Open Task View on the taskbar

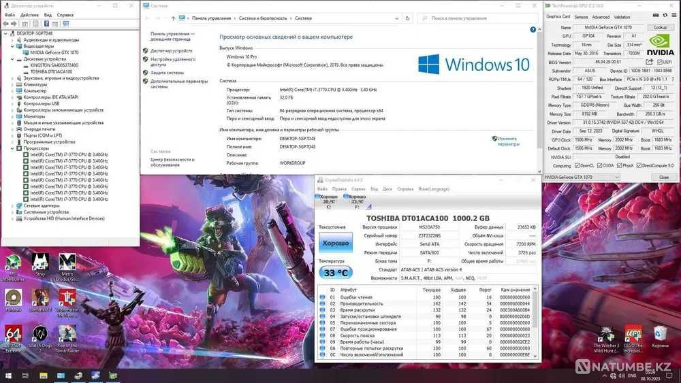pyautogui.click(x=25, y=376)
